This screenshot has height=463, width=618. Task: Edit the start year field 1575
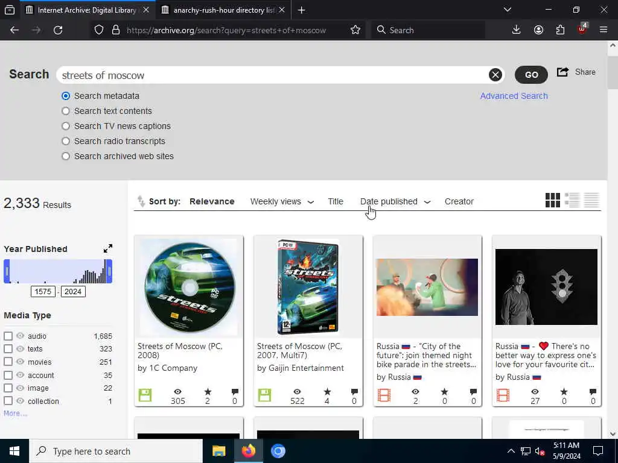43,292
